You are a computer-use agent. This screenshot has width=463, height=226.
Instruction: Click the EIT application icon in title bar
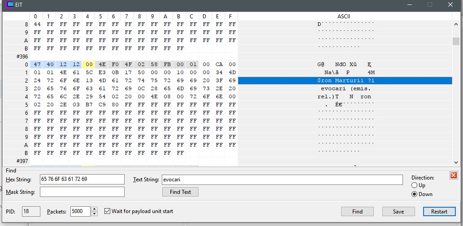pyautogui.click(x=9, y=5)
